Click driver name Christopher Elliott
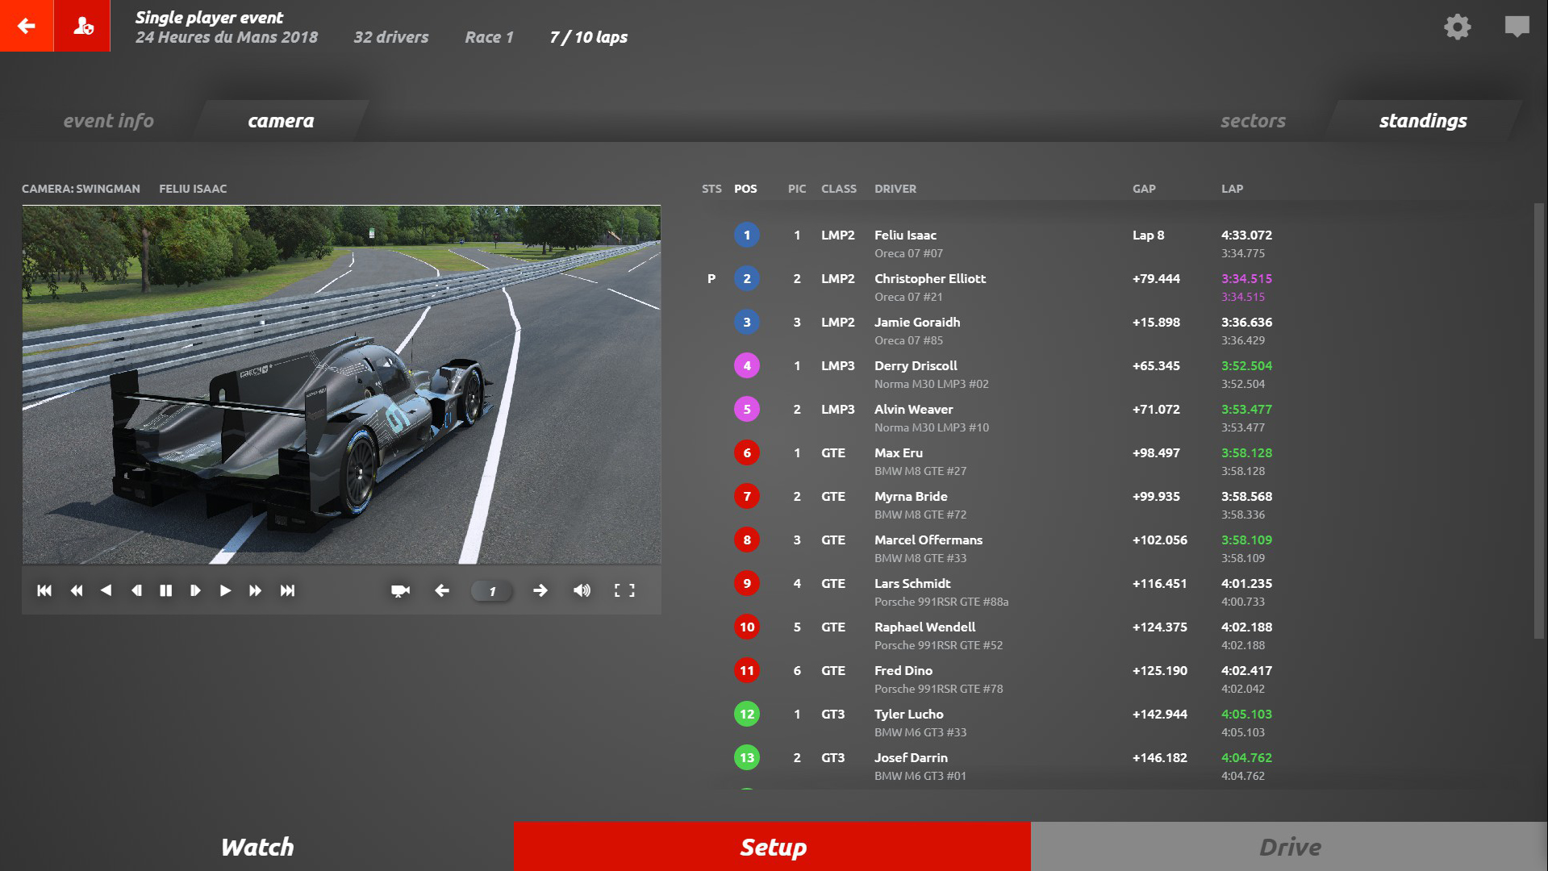 (x=930, y=279)
